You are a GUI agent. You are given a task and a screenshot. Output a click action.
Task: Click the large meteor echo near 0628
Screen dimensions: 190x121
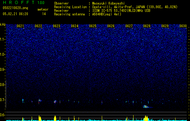(146, 107)
